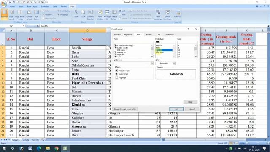Click OK in Find Format dialog

coord(176,109)
